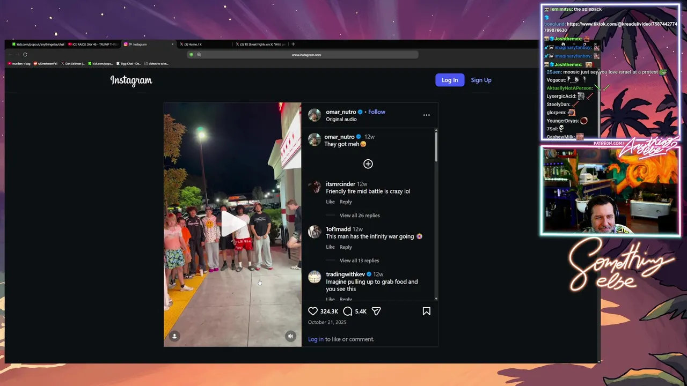Switch to Home / X tab
The width and height of the screenshot is (687, 386).
coord(204,44)
